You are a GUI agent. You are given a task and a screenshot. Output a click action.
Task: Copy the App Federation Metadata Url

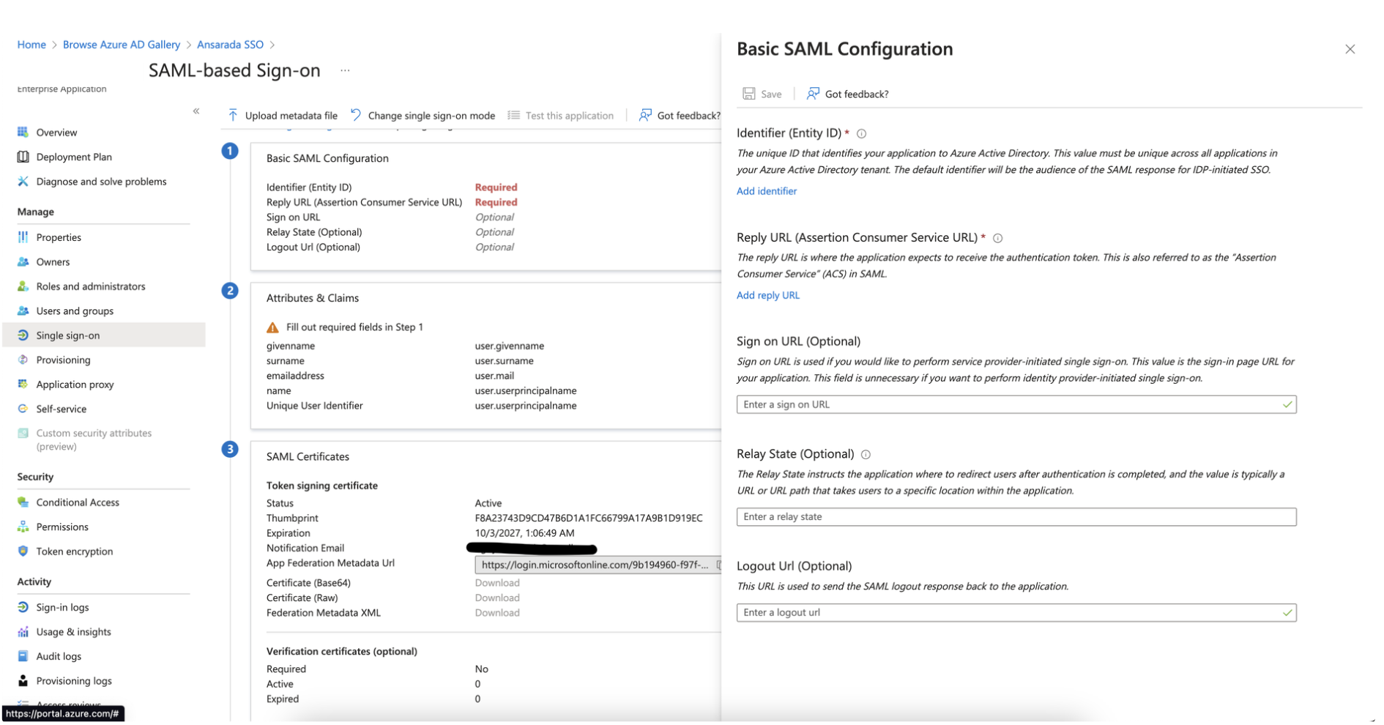coord(718,565)
